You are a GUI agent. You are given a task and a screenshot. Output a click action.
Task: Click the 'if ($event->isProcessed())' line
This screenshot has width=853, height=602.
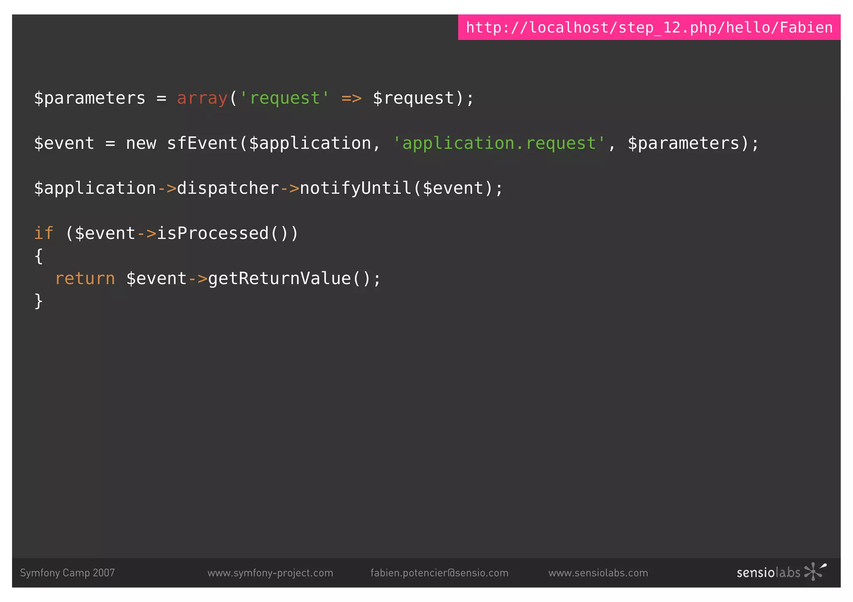166,233
